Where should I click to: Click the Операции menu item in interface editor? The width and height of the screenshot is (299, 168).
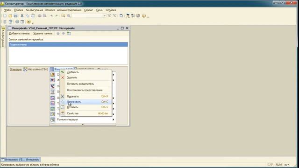tap(15, 70)
